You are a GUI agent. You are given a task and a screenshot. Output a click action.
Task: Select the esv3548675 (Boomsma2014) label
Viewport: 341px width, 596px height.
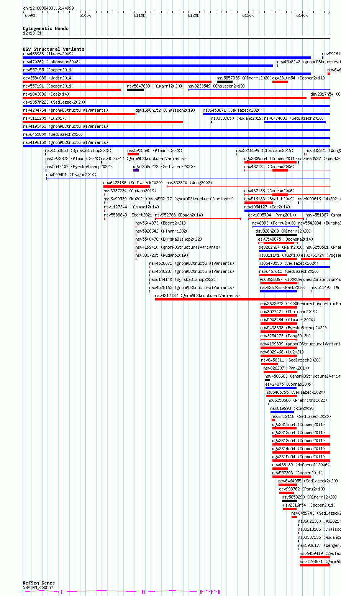pos(285,239)
